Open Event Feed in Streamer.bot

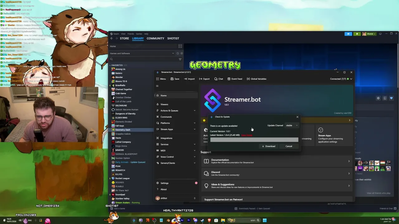235,79
